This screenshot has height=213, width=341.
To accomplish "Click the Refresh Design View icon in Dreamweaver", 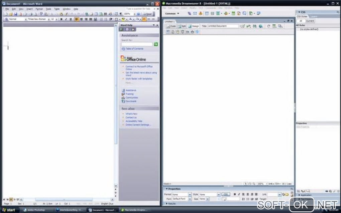I will click(x=268, y=26).
